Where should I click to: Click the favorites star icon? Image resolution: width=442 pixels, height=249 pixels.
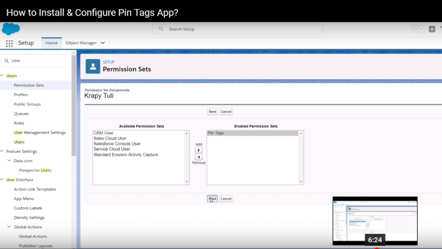pos(415,29)
